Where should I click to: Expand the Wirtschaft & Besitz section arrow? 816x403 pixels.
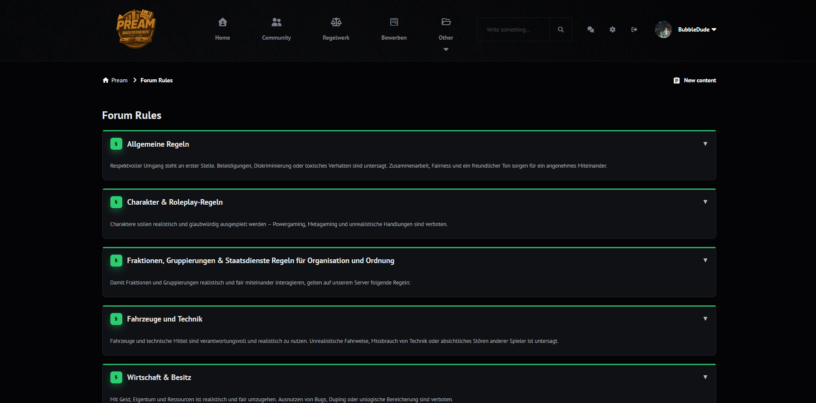(x=705, y=377)
